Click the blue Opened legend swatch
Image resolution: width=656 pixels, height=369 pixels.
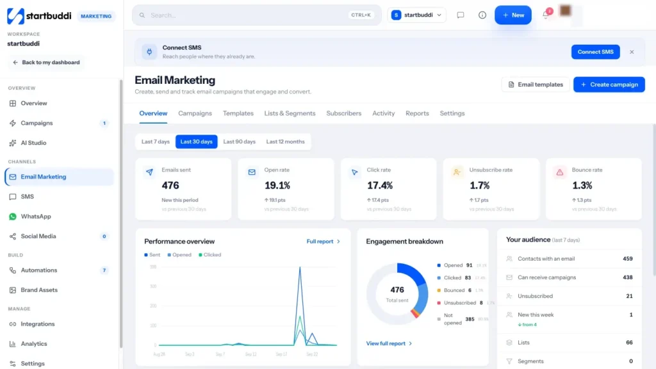pos(439,265)
